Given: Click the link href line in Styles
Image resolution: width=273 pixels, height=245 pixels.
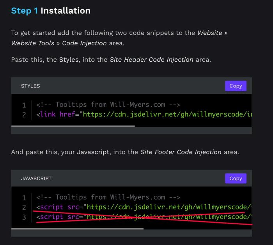Looking at the screenshot, I should [x=144, y=114].
